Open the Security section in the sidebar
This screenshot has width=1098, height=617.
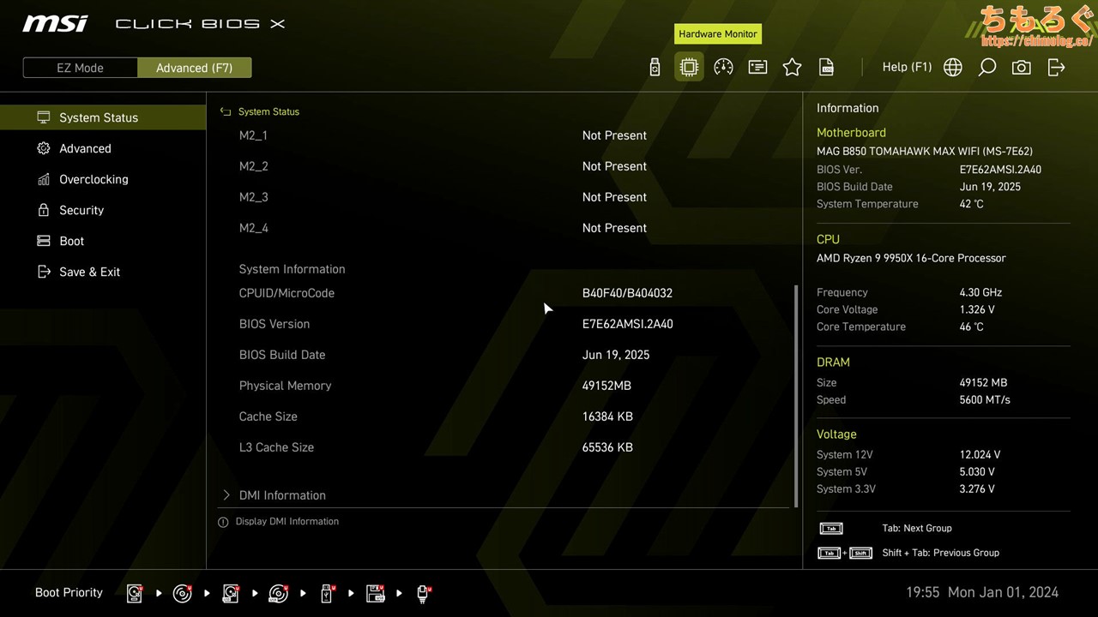(81, 210)
